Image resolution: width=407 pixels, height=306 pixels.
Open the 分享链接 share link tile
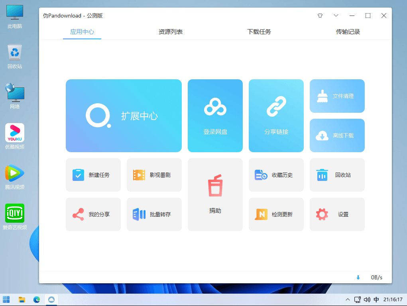276,116
